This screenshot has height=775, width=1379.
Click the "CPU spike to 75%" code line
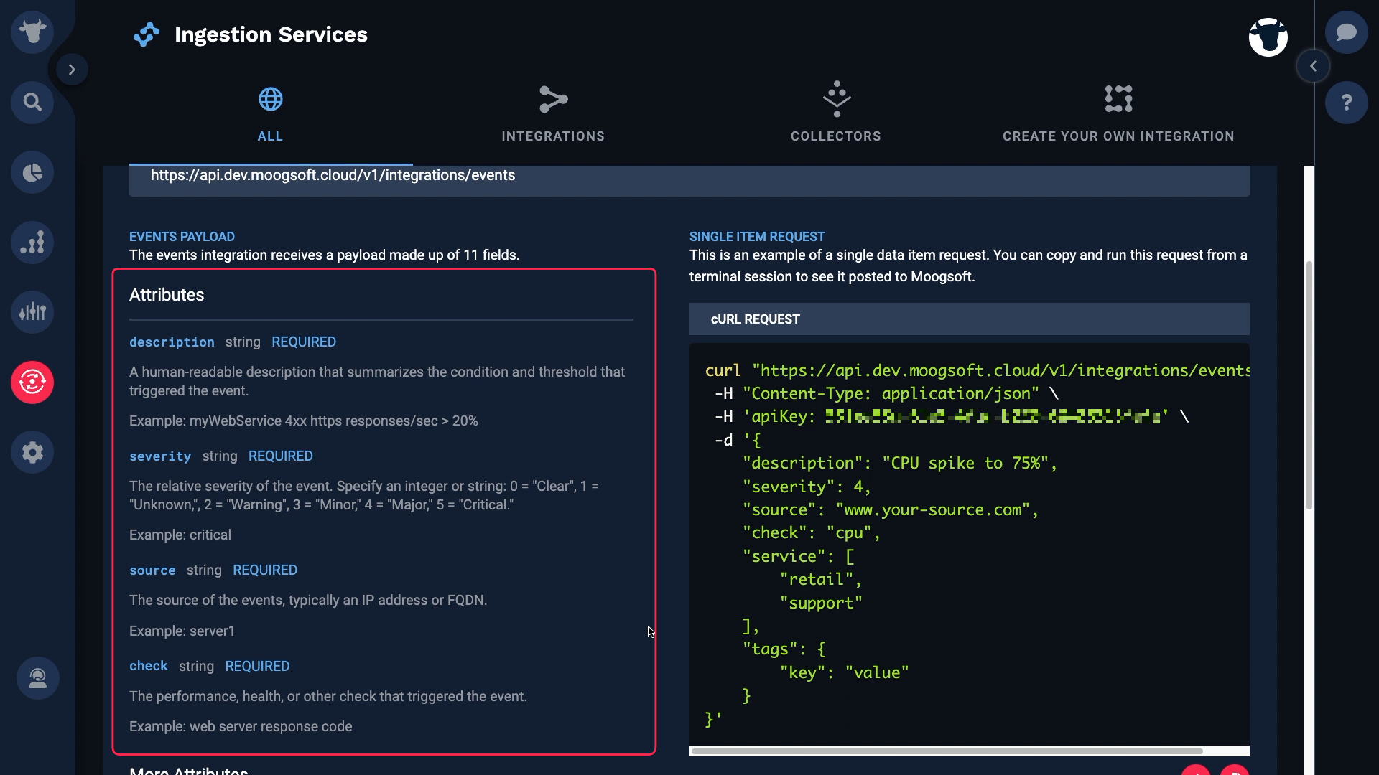click(x=900, y=464)
